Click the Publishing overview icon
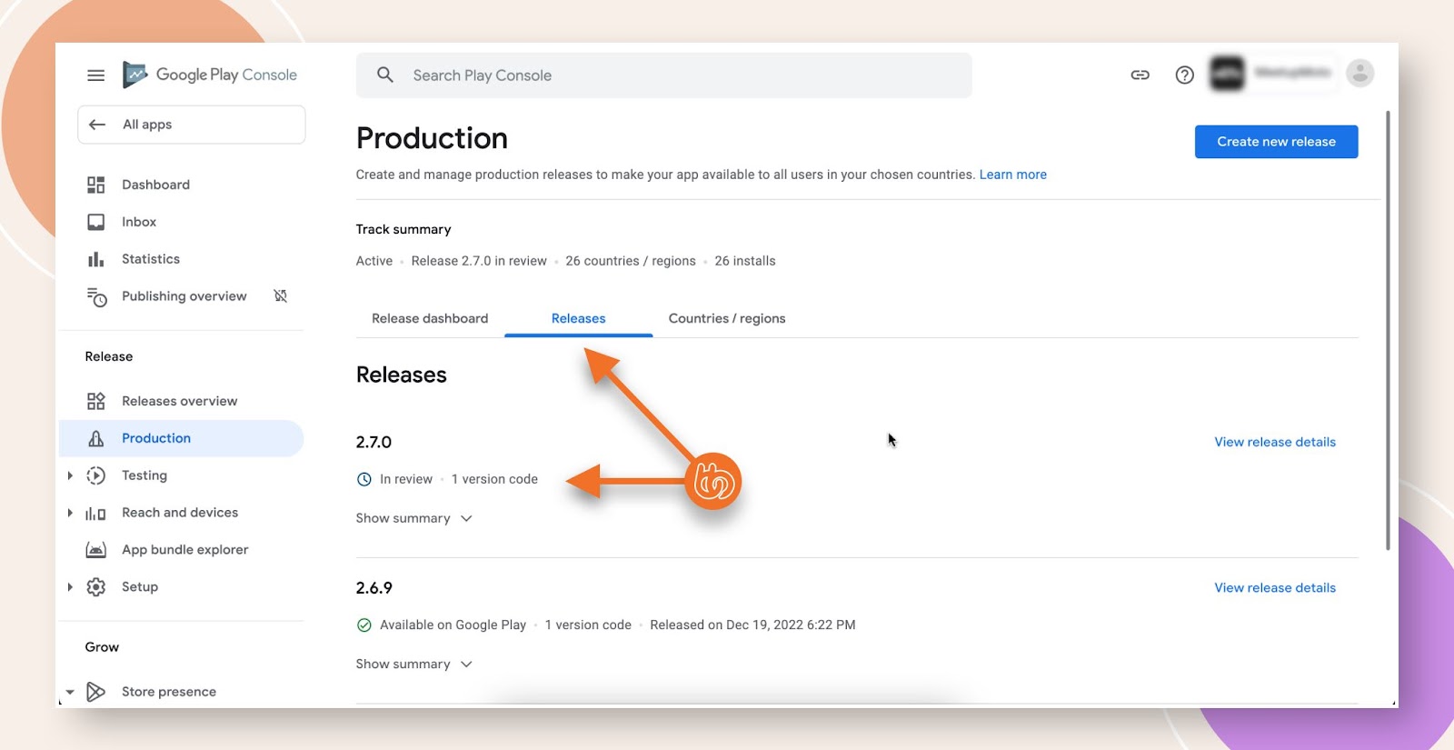This screenshot has width=1454, height=750. 96,296
